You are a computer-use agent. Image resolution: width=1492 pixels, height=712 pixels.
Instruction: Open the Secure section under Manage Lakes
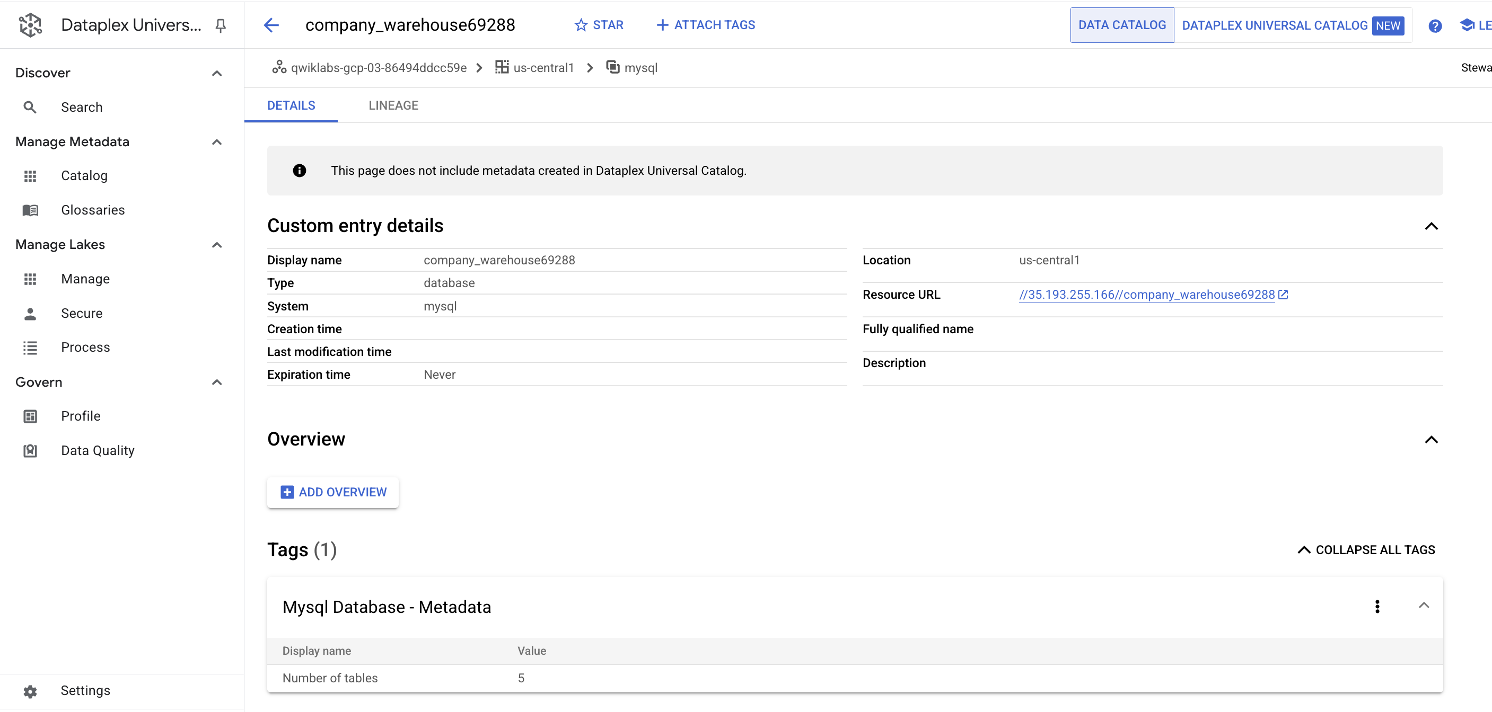pyautogui.click(x=82, y=313)
